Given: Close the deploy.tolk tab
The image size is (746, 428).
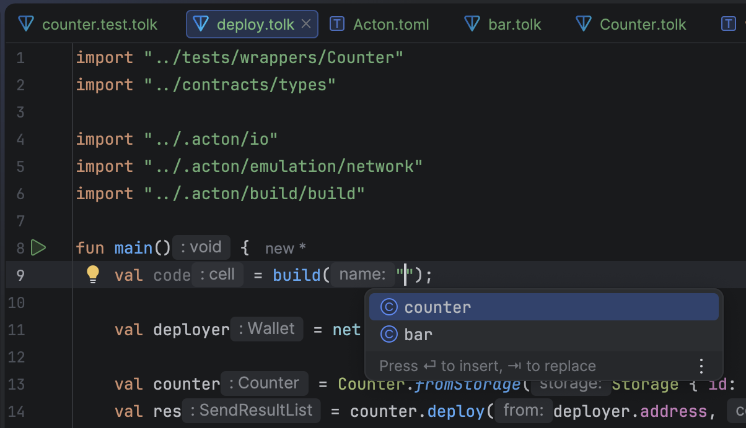Looking at the screenshot, I should 306,24.
